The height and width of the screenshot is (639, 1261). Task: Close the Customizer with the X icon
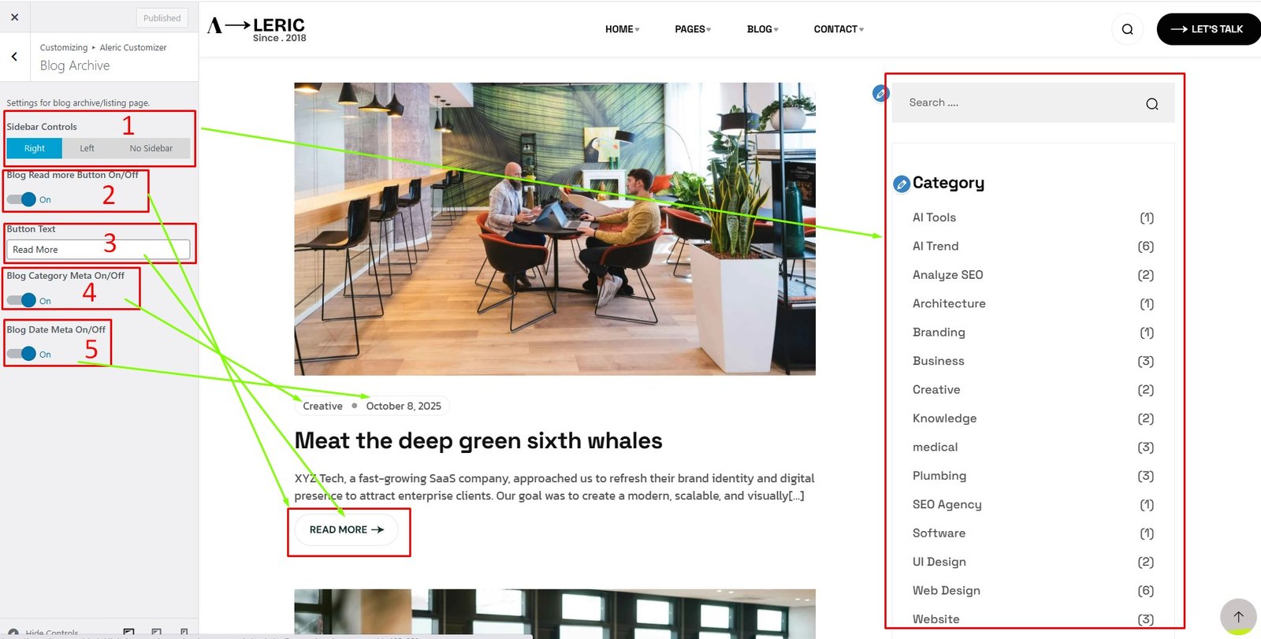(x=14, y=17)
